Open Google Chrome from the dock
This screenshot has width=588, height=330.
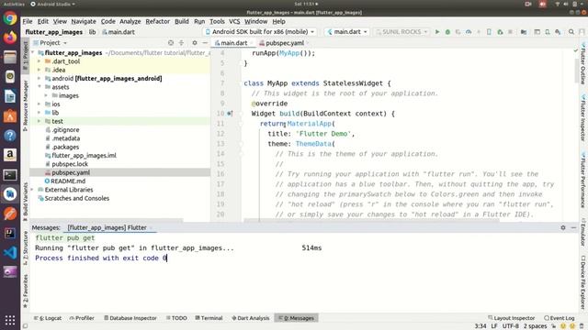point(10,18)
